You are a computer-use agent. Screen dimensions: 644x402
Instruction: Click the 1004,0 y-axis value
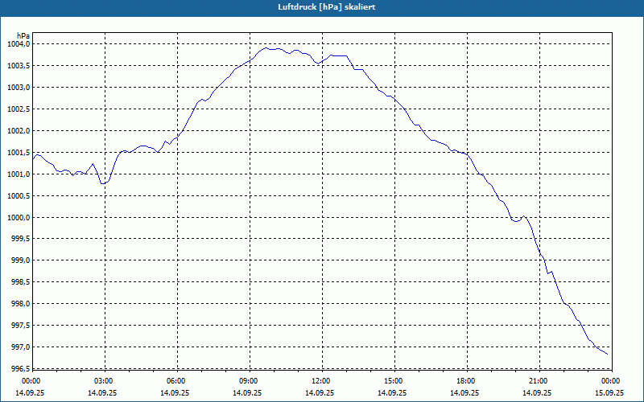coord(19,44)
